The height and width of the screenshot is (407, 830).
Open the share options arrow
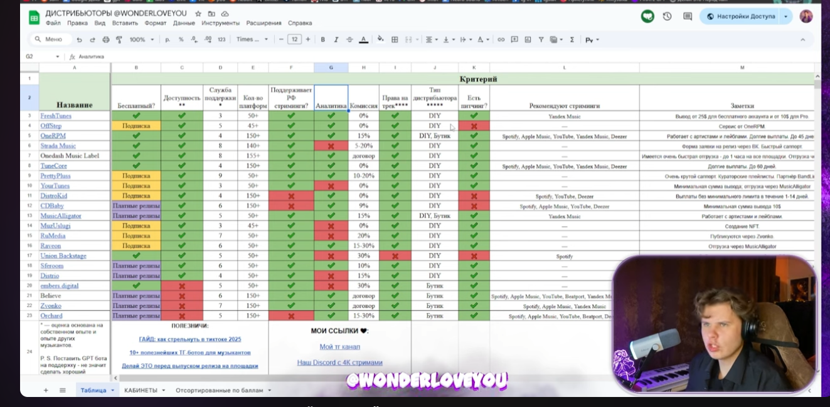pyautogui.click(x=785, y=16)
